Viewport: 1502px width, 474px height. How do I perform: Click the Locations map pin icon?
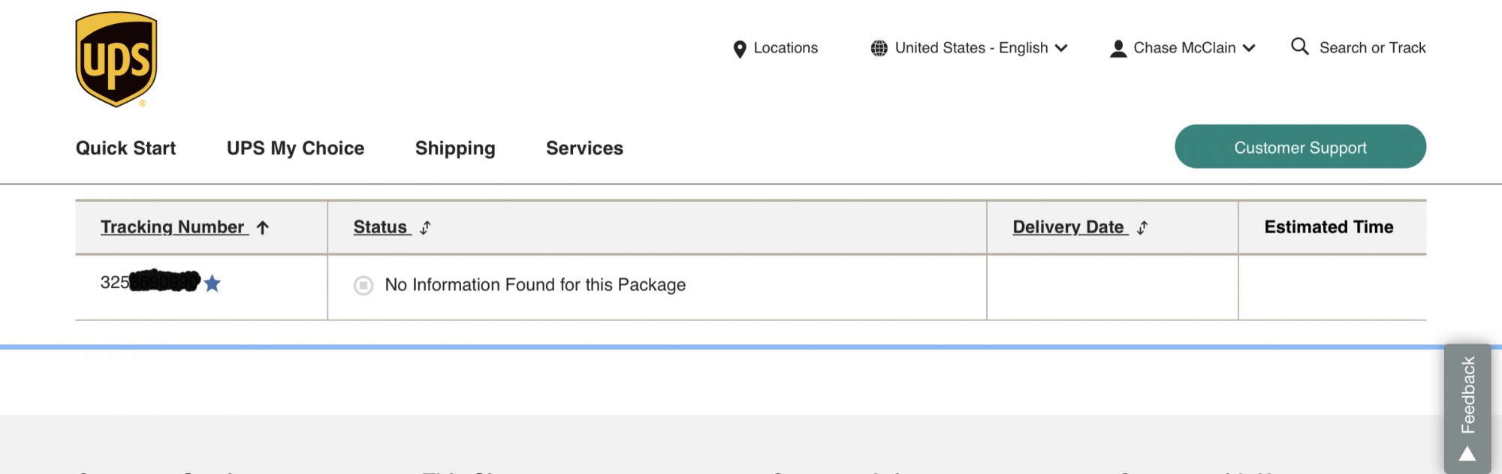click(x=740, y=49)
